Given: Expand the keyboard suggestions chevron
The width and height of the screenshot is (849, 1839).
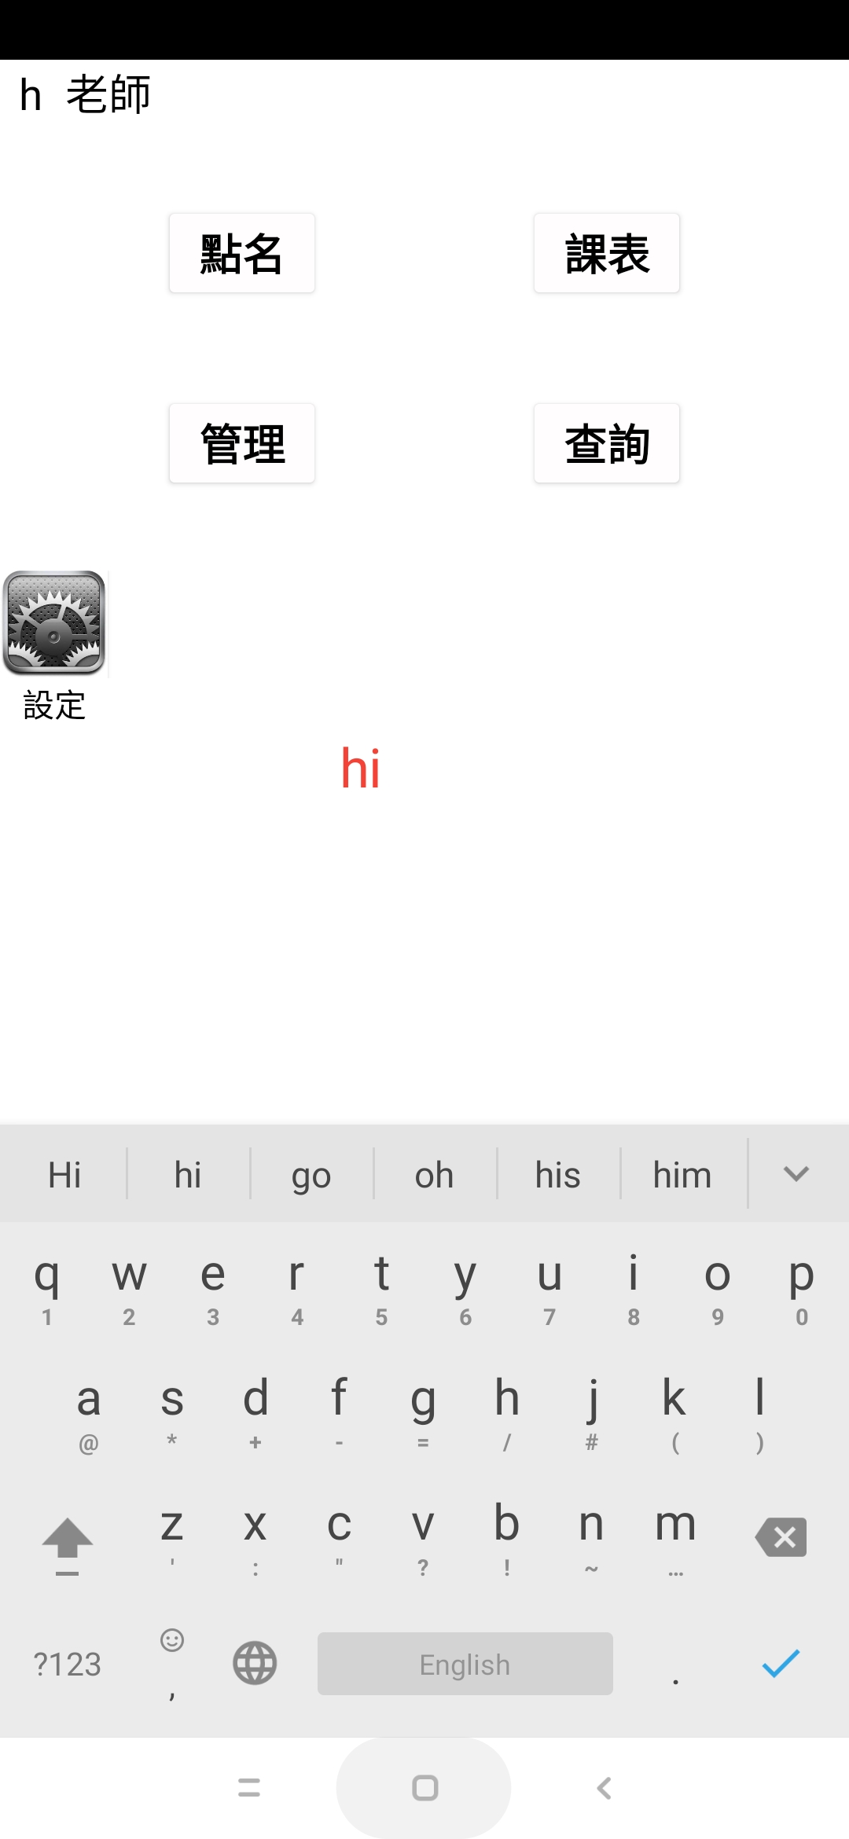Looking at the screenshot, I should (796, 1174).
